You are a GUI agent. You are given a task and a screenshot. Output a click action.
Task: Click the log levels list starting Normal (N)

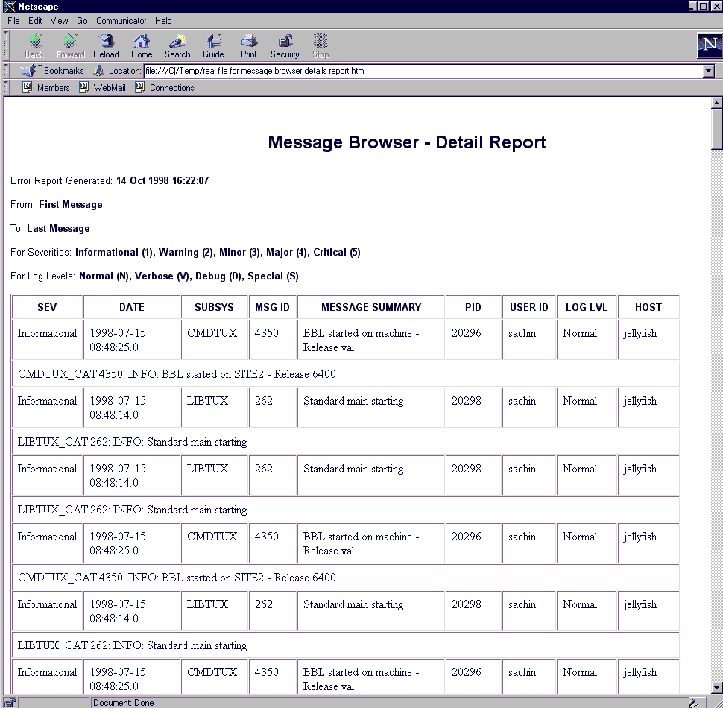pos(189,276)
